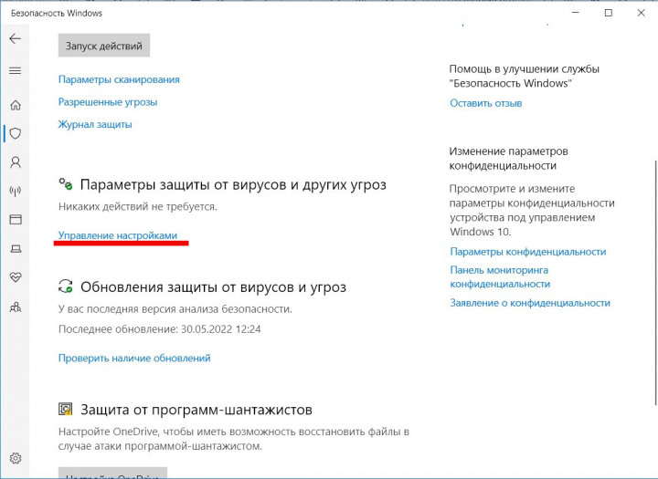Image resolution: width=658 pixels, height=479 pixels.
Task: Open the family options icon
Action: click(x=15, y=307)
